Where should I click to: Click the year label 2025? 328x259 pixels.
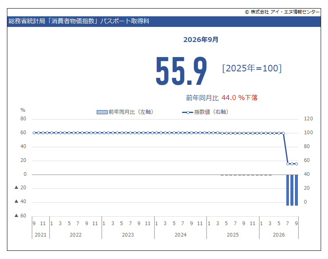(233, 235)
